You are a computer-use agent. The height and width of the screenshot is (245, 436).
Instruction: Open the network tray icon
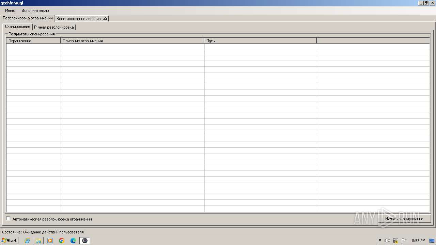point(395,241)
